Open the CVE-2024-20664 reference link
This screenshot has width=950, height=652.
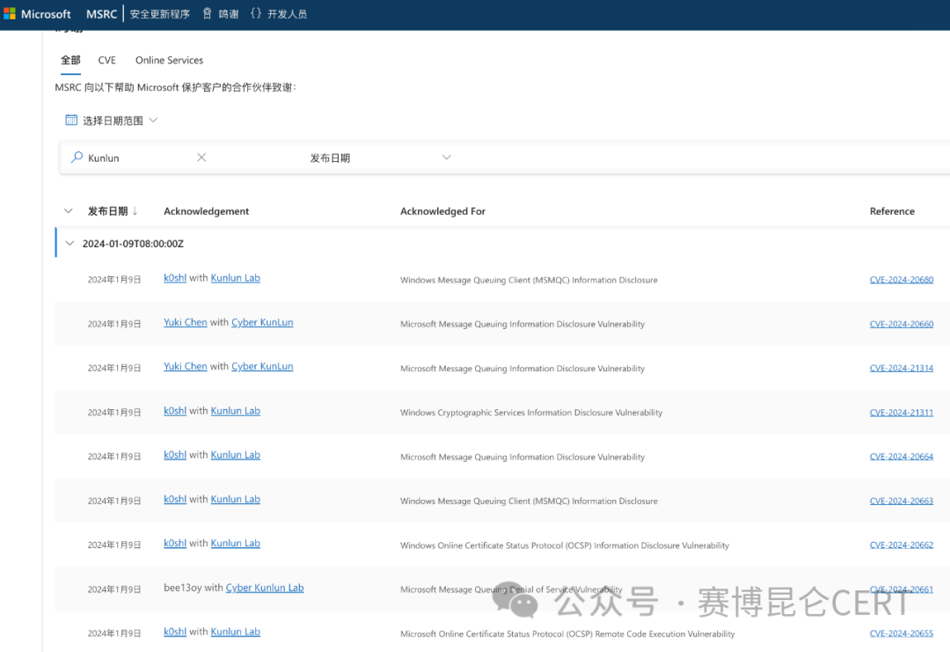click(902, 457)
